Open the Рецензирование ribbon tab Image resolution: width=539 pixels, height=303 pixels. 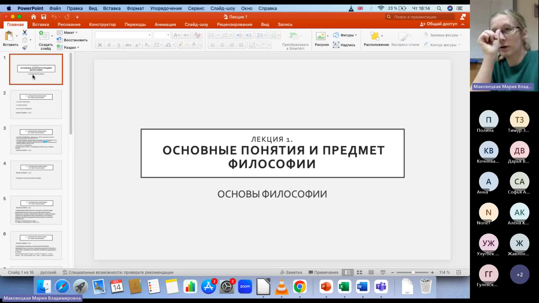tap(235, 24)
